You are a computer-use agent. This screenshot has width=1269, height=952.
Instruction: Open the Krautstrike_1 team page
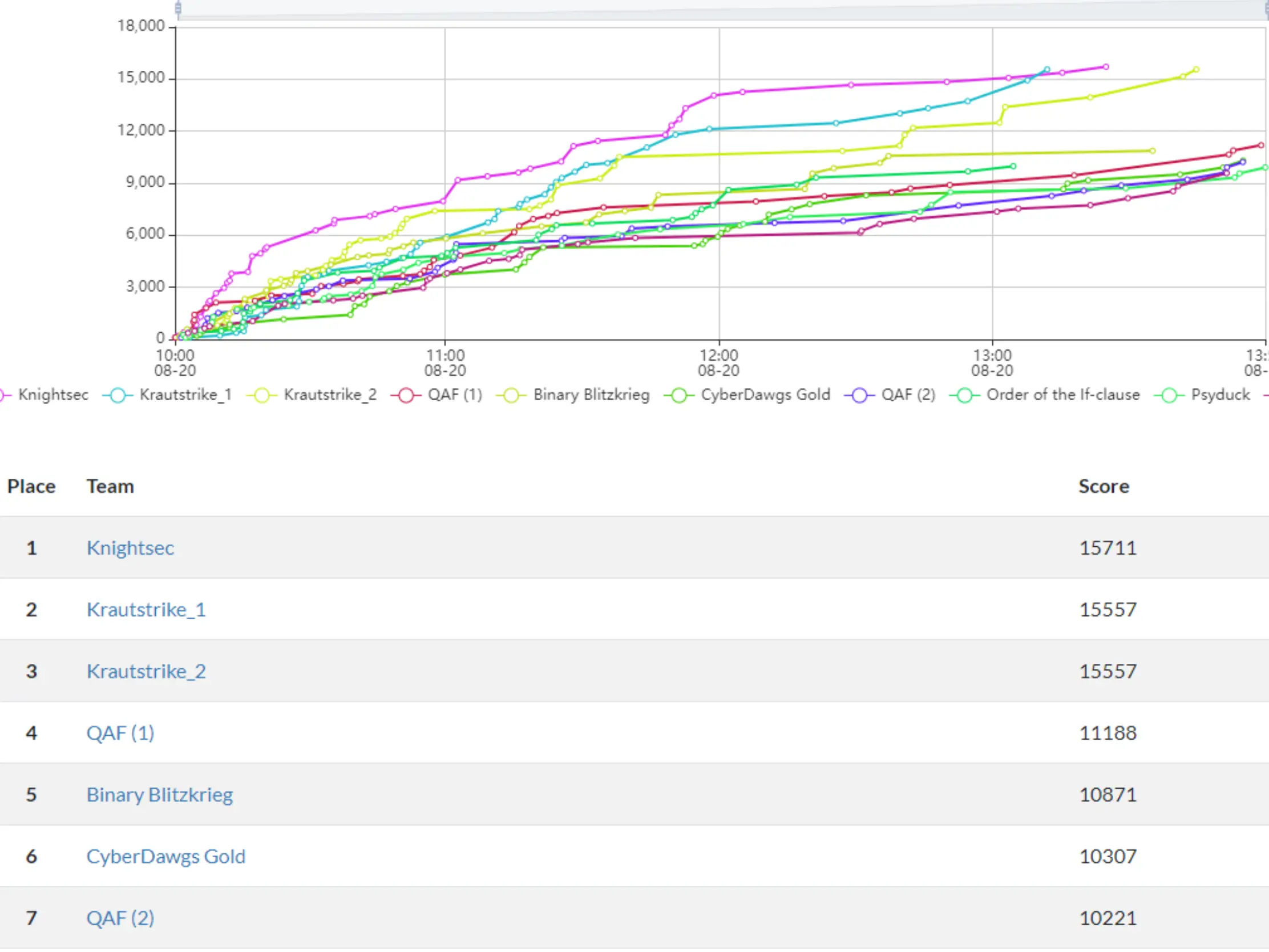point(146,610)
